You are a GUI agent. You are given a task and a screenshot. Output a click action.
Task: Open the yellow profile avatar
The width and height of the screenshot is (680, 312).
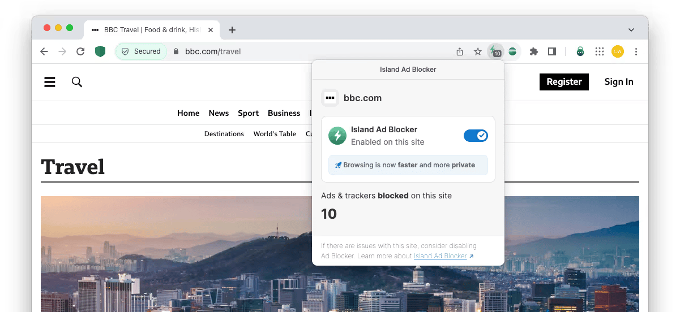click(x=618, y=51)
